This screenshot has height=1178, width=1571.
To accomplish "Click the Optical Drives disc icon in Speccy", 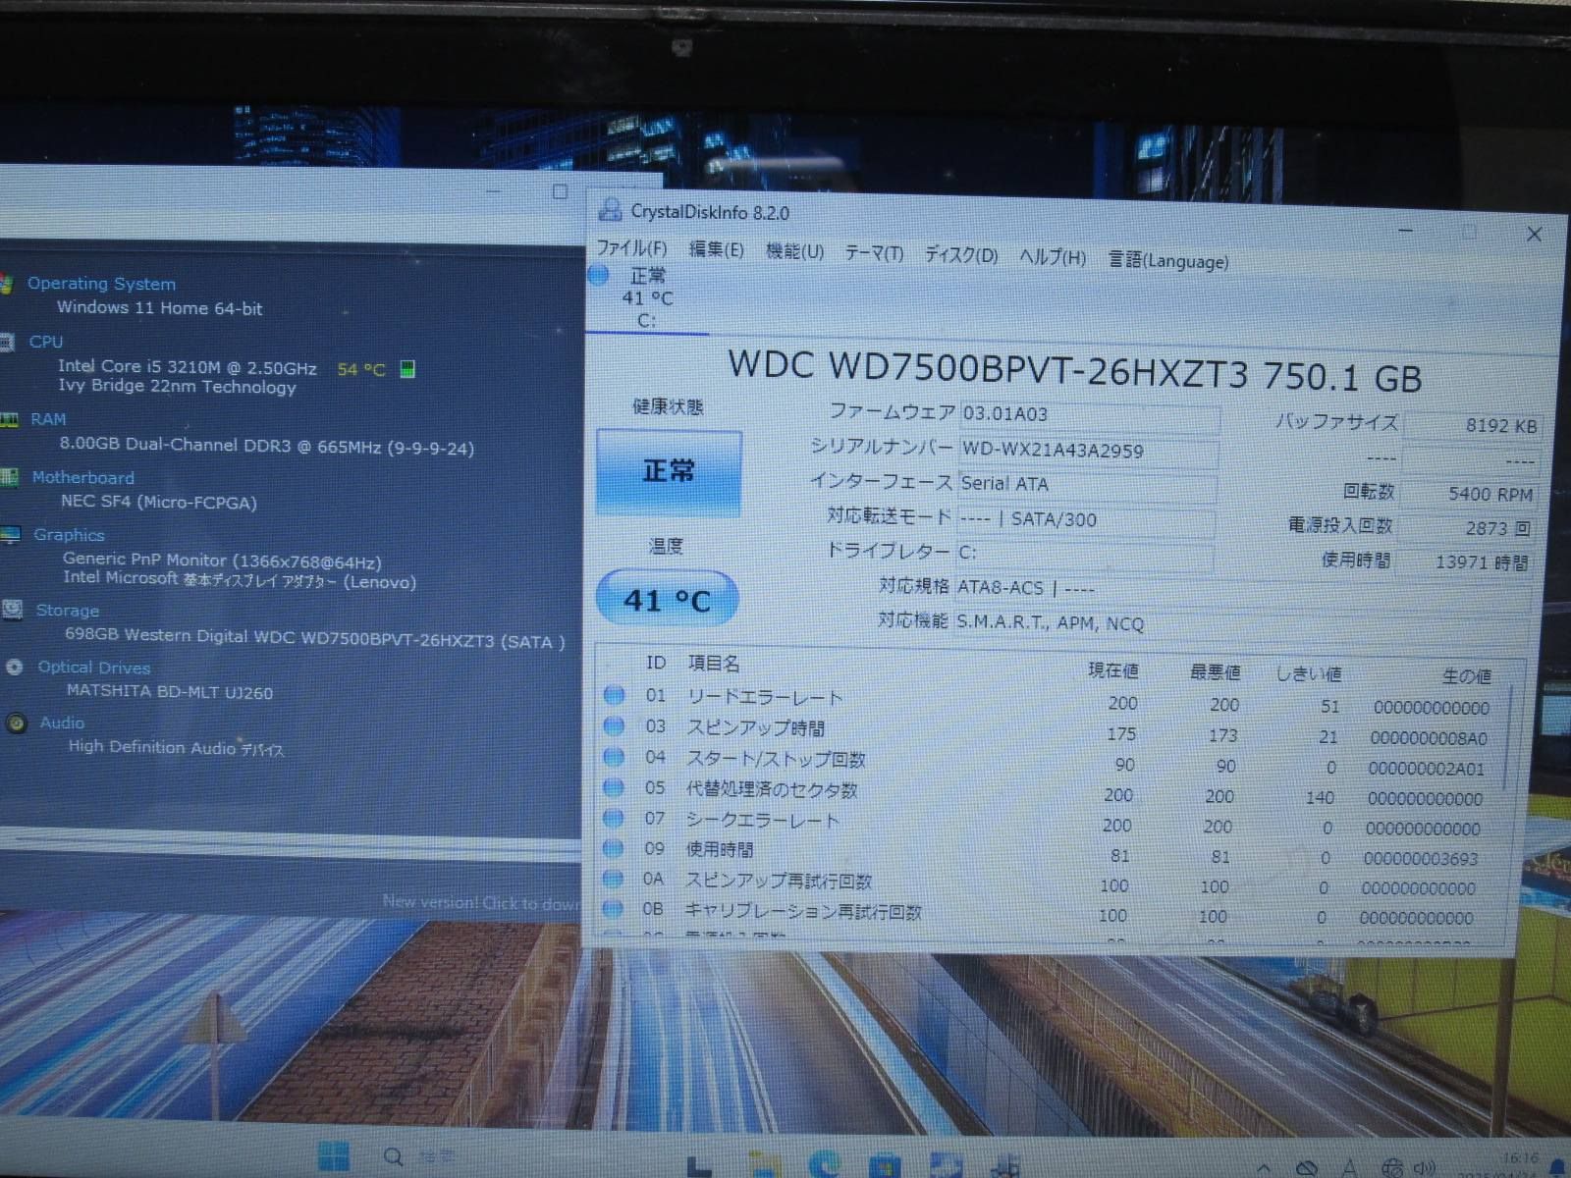I will [15, 668].
